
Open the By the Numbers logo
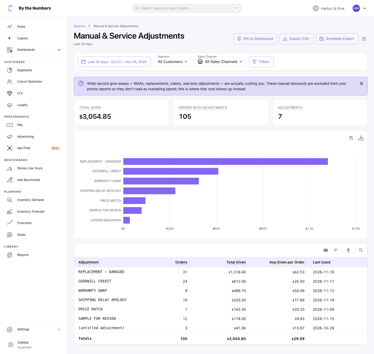click(x=11, y=8)
